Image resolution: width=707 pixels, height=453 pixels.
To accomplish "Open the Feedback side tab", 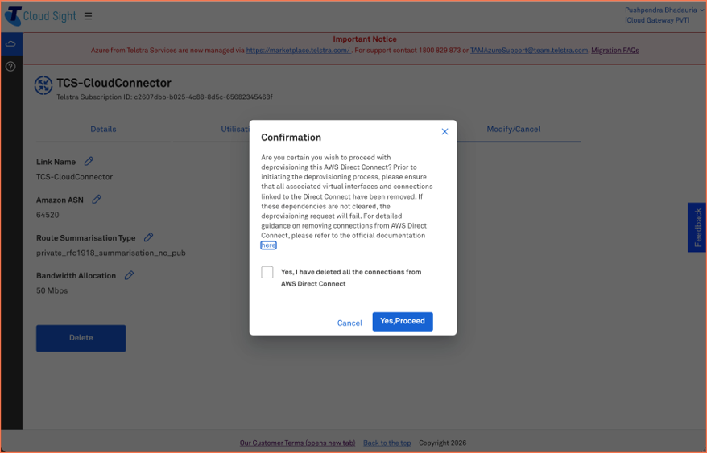I will [x=697, y=227].
